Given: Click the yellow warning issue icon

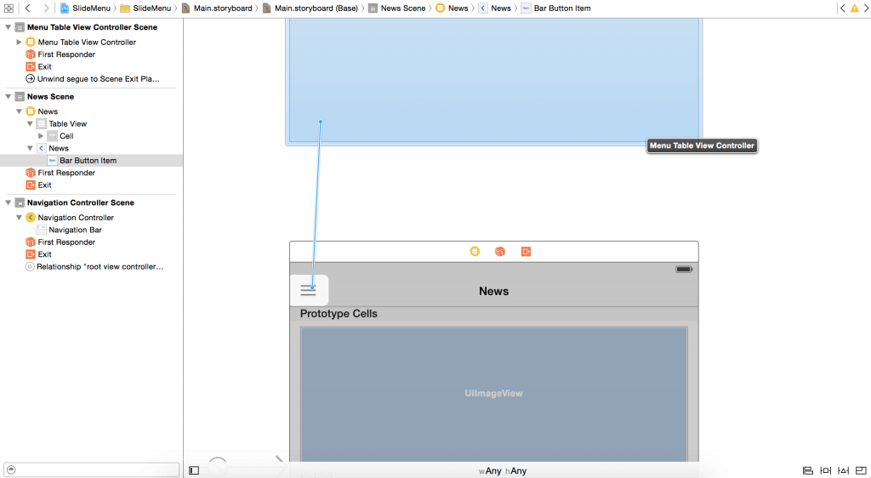Looking at the screenshot, I should [x=854, y=9].
